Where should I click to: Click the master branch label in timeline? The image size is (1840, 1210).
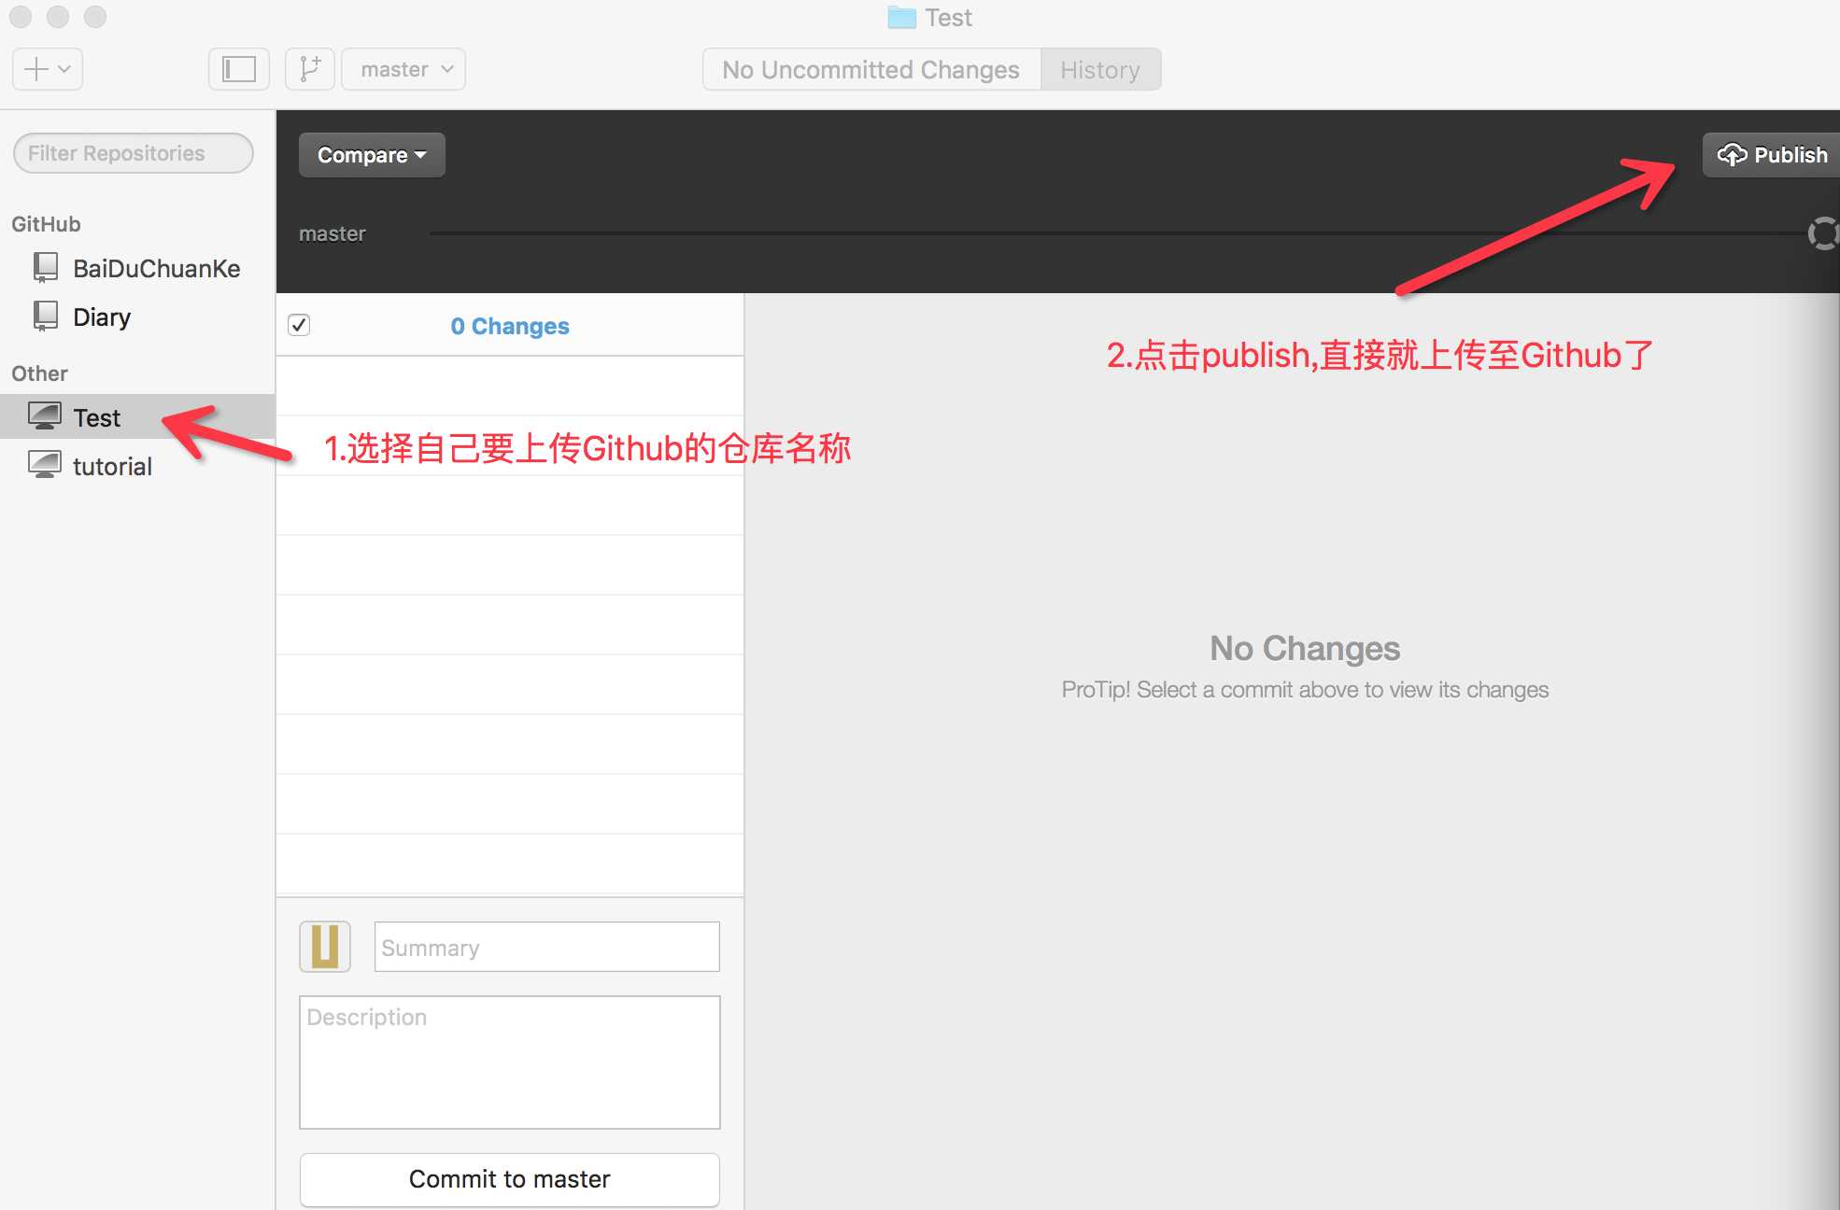point(333,233)
